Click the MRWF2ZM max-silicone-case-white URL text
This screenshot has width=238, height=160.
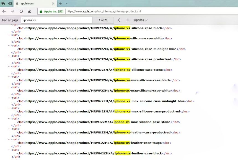point(98,91)
